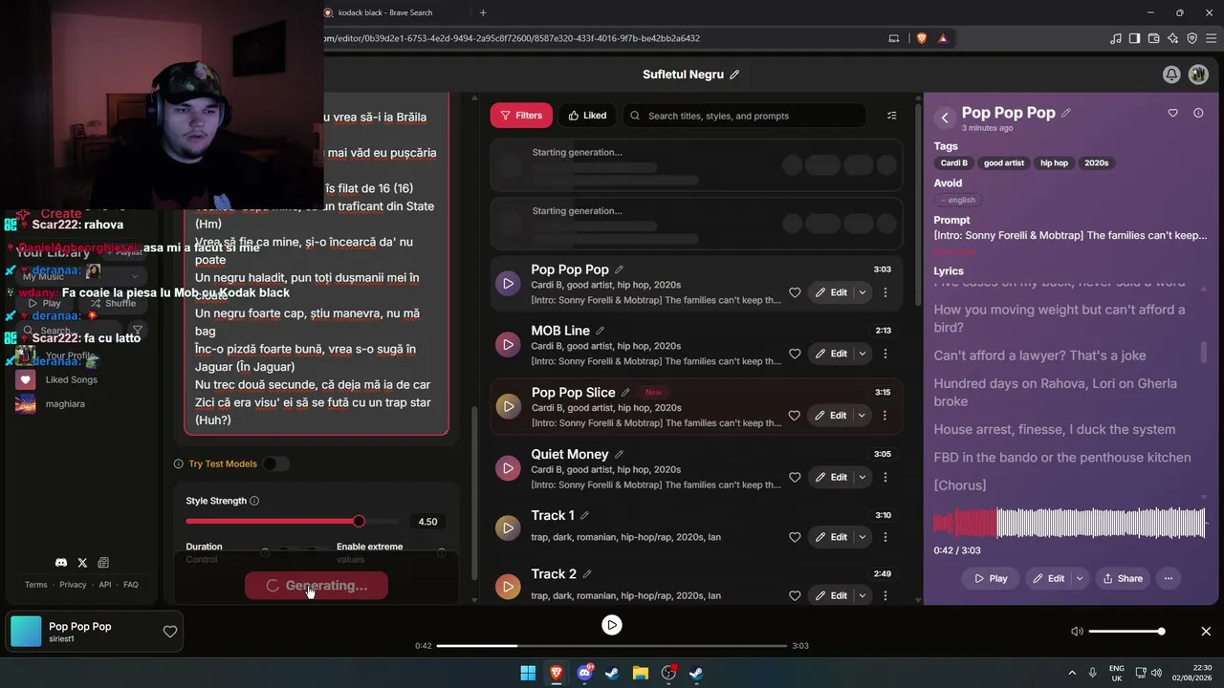Heart the now-playing Pop Pop Pop song
1224x688 pixels.
click(x=170, y=632)
